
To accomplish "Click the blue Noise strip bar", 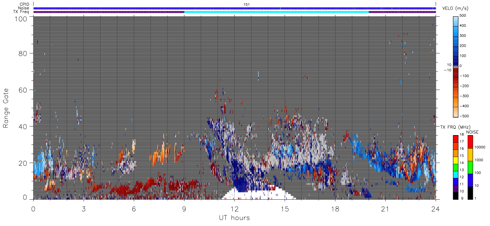I will [234, 8].
